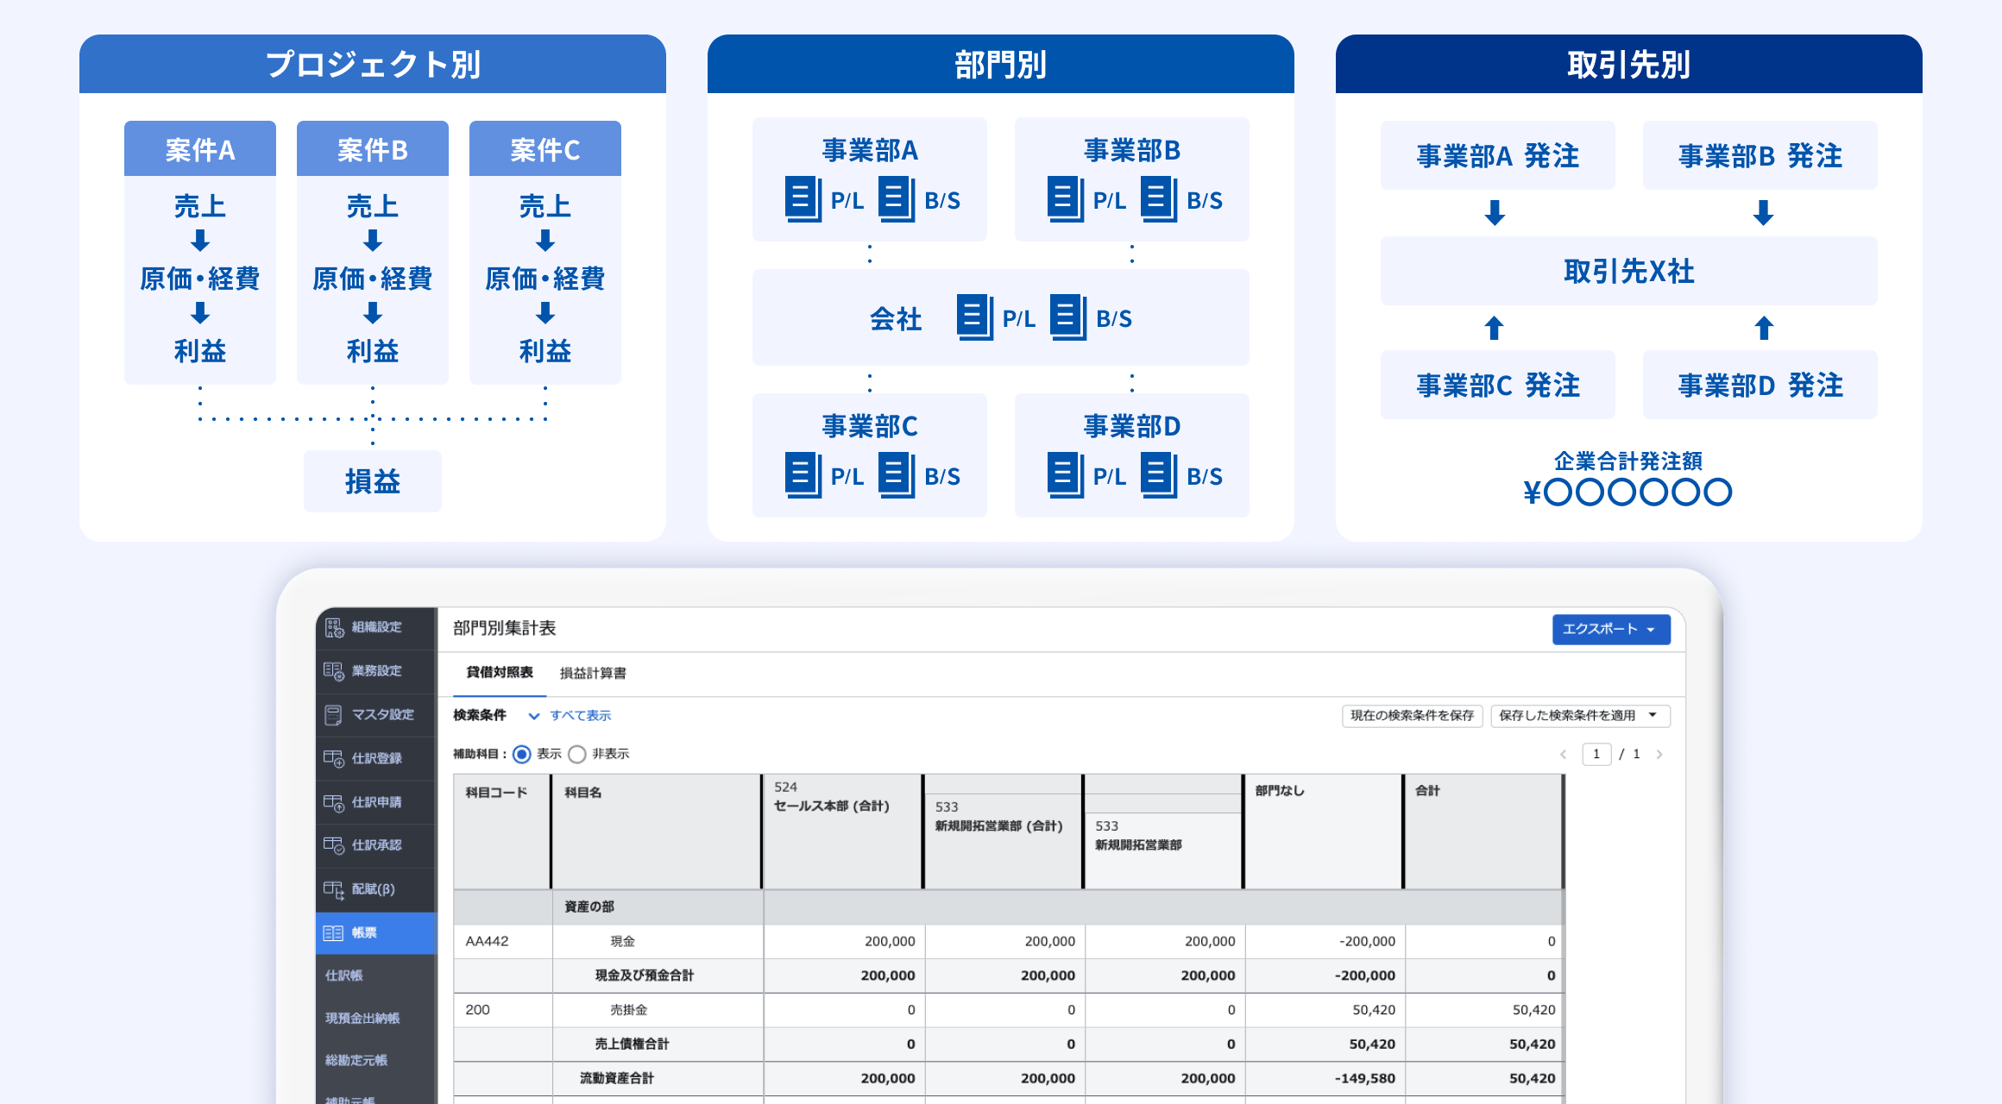Select the 表示 radio for 補助科目

(520, 753)
